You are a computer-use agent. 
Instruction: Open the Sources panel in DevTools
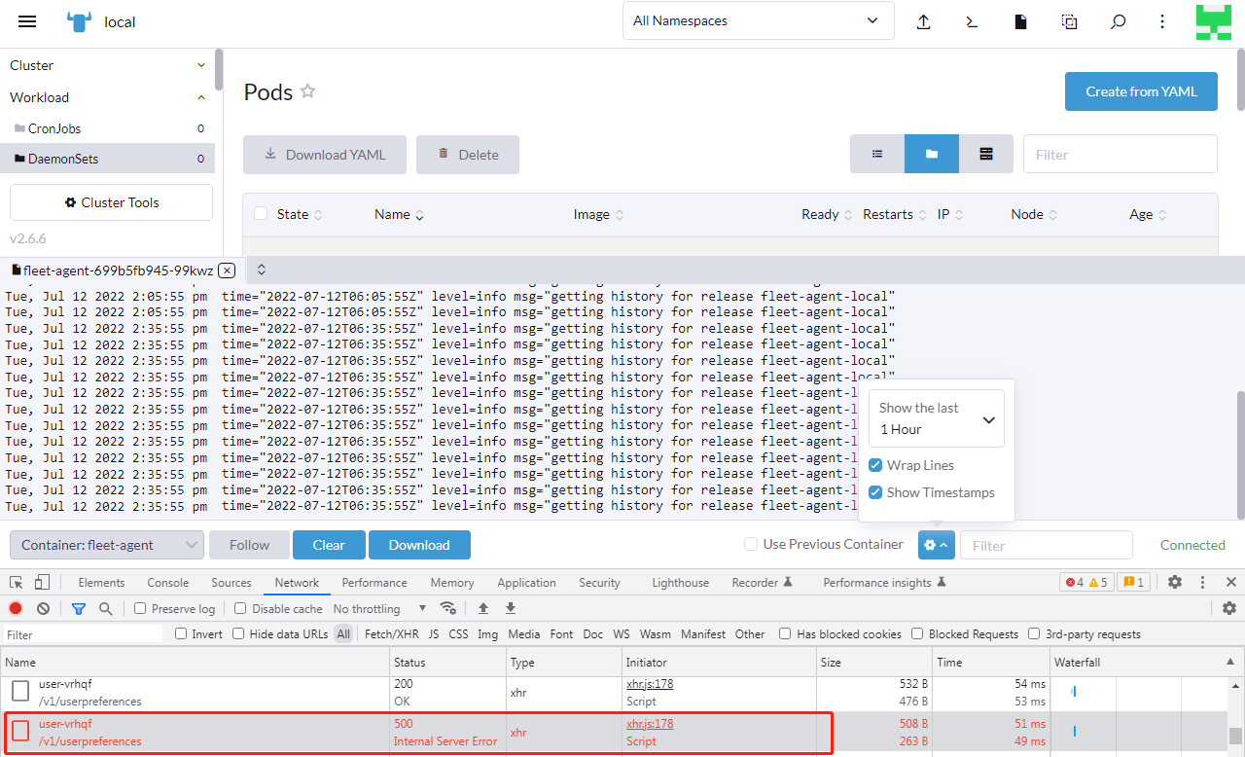pos(231,582)
